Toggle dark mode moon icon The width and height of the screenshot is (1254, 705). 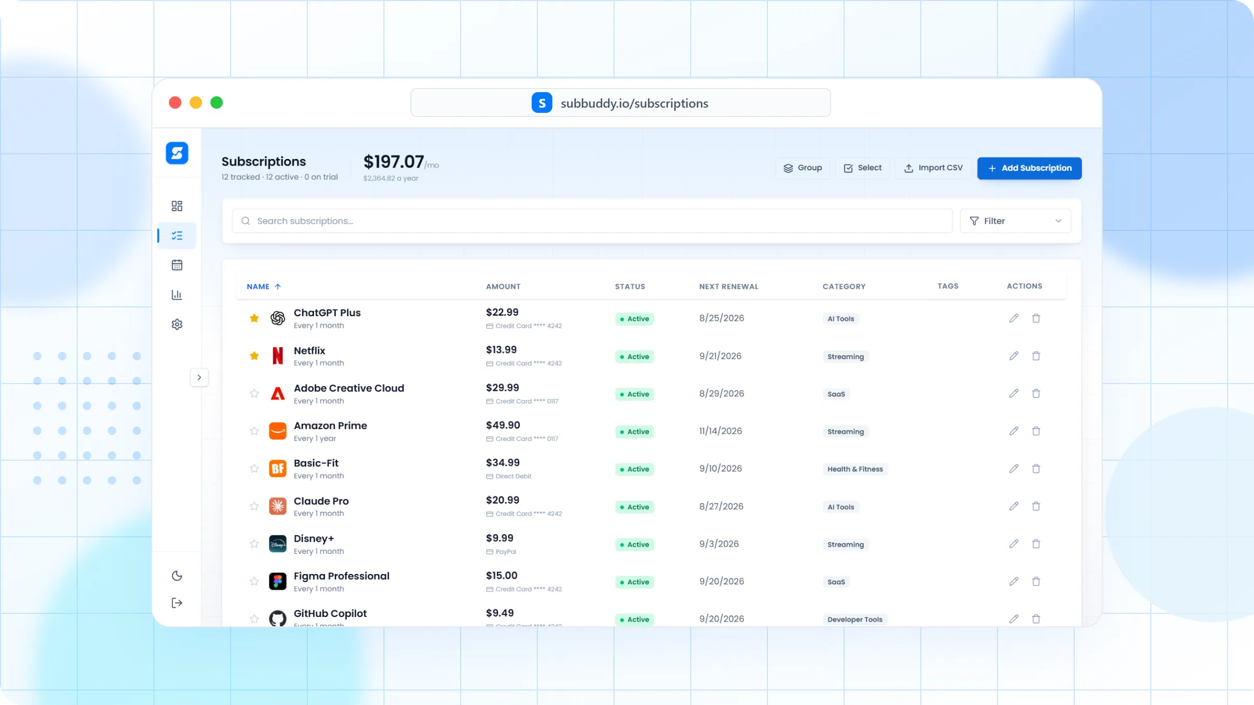click(x=177, y=576)
